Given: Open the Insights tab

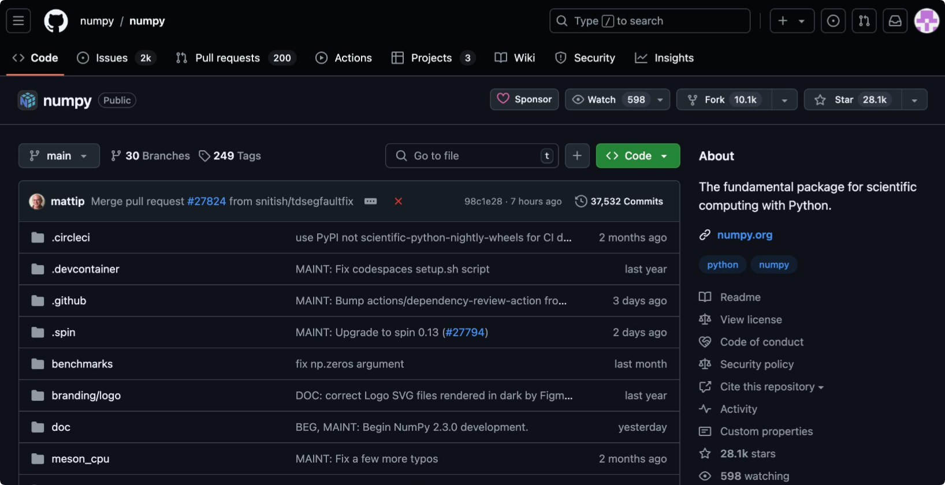Looking at the screenshot, I should click(664, 58).
